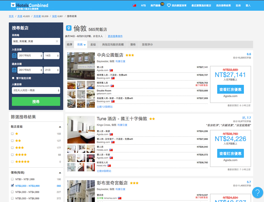
Task: Open 我的搜尋結果 in header
Action: 224,6
